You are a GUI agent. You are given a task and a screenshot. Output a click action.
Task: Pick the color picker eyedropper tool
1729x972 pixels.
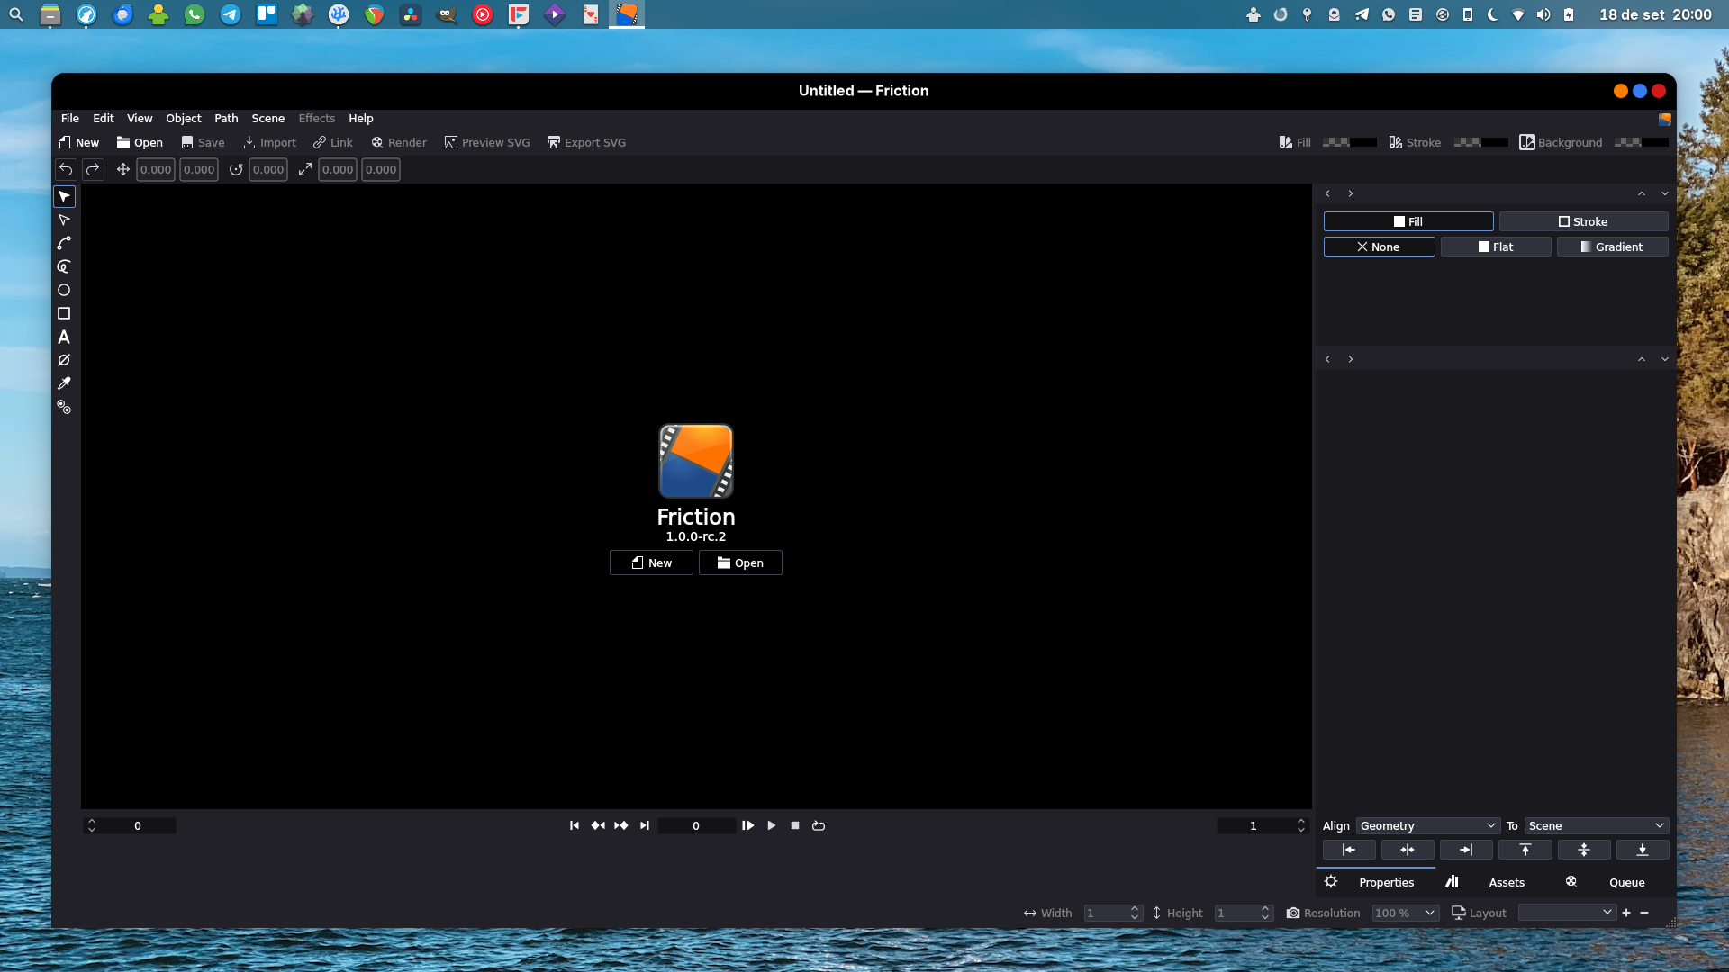pos(64,383)
